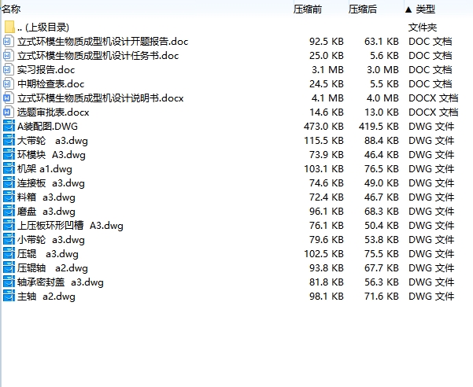The image size is (473, 387).
Task: Click the DWG icon beside 料箱 a3.dwg
Action: pos(9,197)
